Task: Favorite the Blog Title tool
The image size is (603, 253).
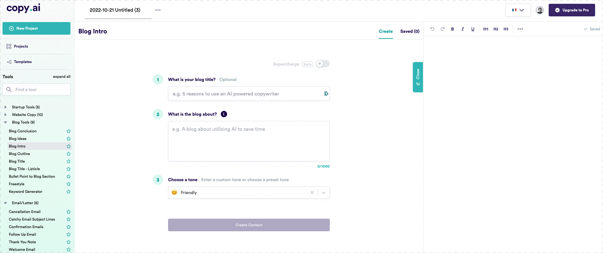Action: click(69, 161)
